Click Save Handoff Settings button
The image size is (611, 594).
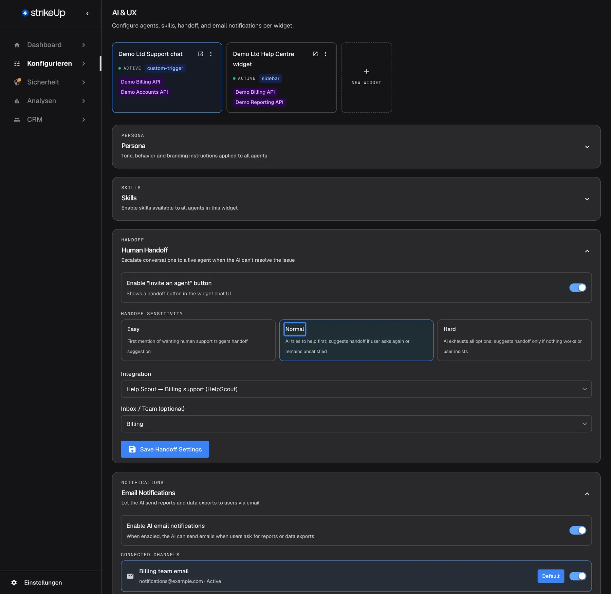point(165,449)
